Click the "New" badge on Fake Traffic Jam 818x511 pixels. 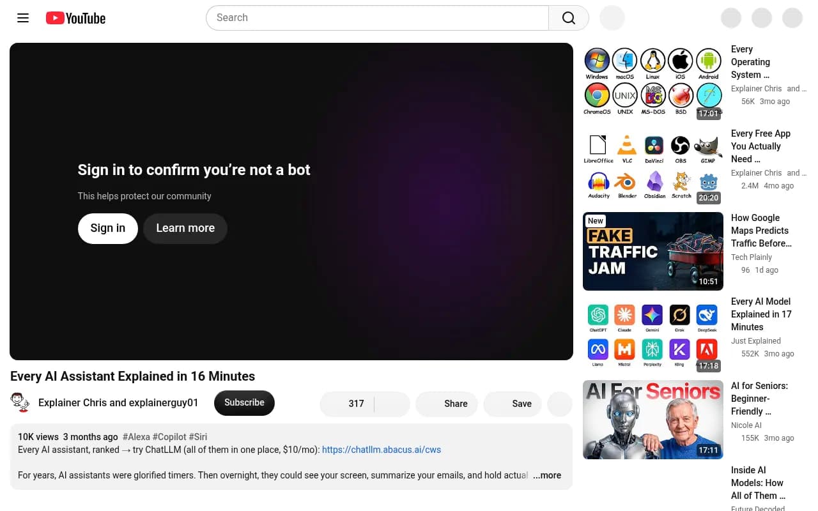pyautogui.click(x=596, y=221)
